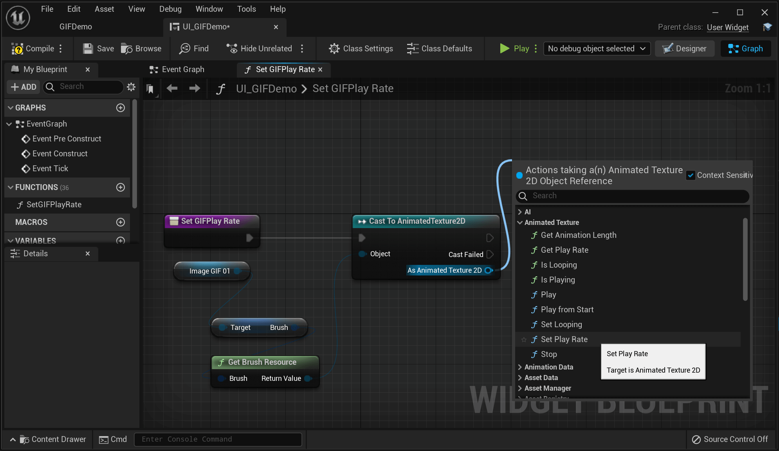Toggle Context Sensitive checkbox

click(691, 175)
